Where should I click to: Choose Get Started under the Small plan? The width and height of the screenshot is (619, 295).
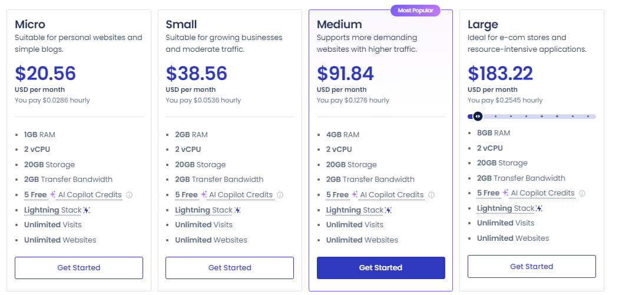230,268
